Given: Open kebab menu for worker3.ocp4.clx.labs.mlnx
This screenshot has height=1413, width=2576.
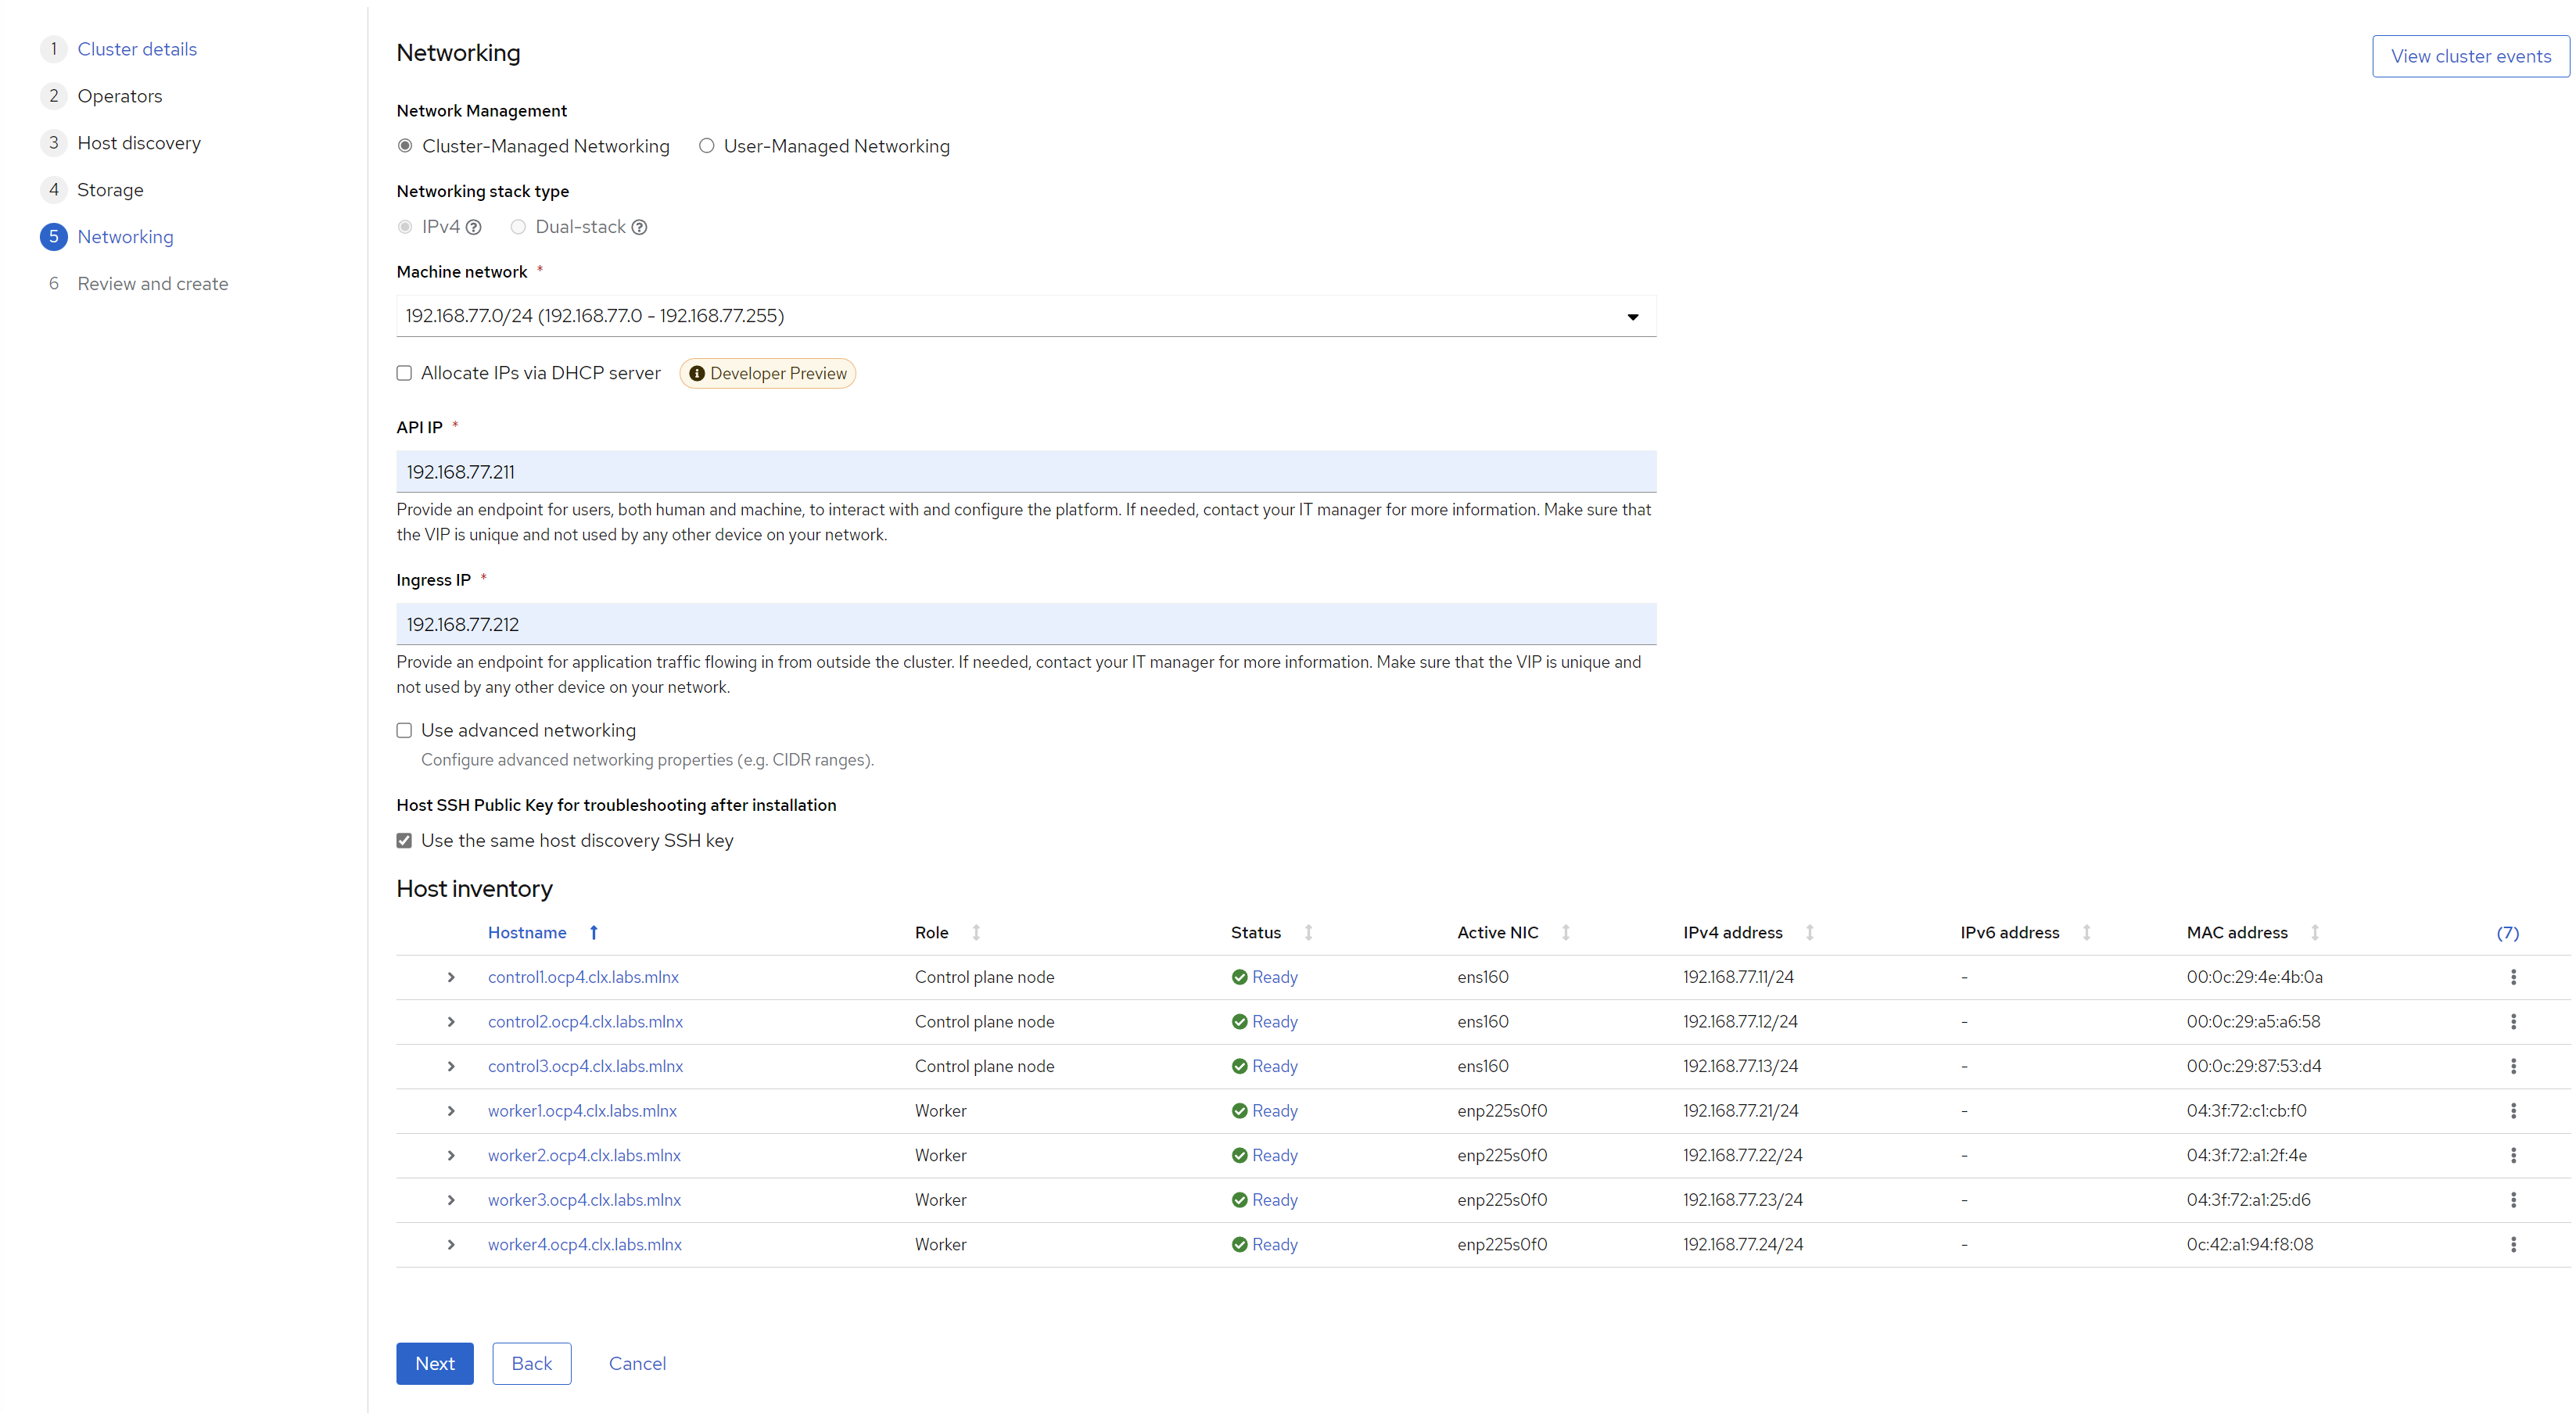Looking at the screenshot, I should pos(2513,1200).
